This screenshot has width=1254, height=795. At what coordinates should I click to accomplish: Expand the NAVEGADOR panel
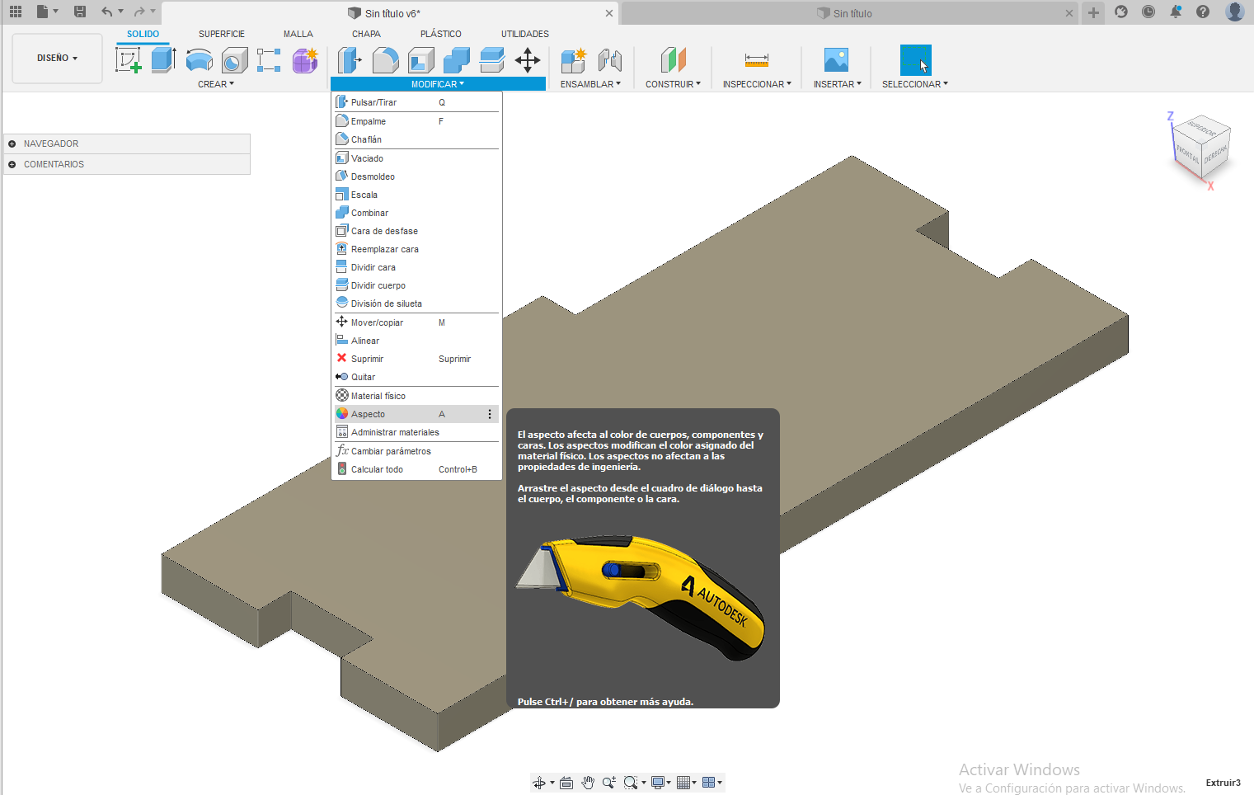point(12,143)
